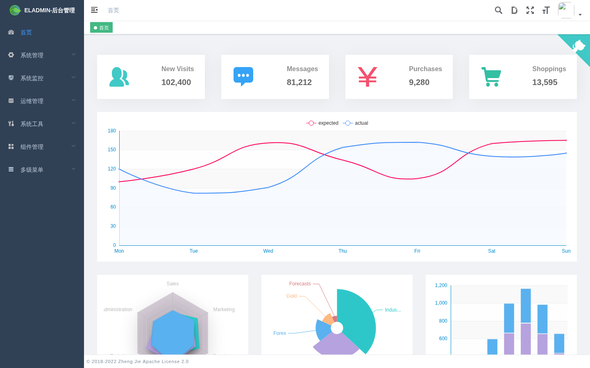Click the Shoppings cart icon
Image resolution: width=590 pixels, height=368 pixels.
[x=491, y=77]
